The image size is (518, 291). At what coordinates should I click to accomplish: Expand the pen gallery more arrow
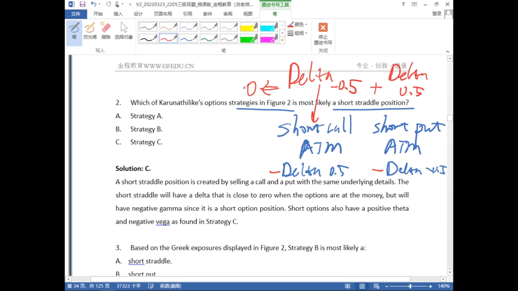(282, 40)
